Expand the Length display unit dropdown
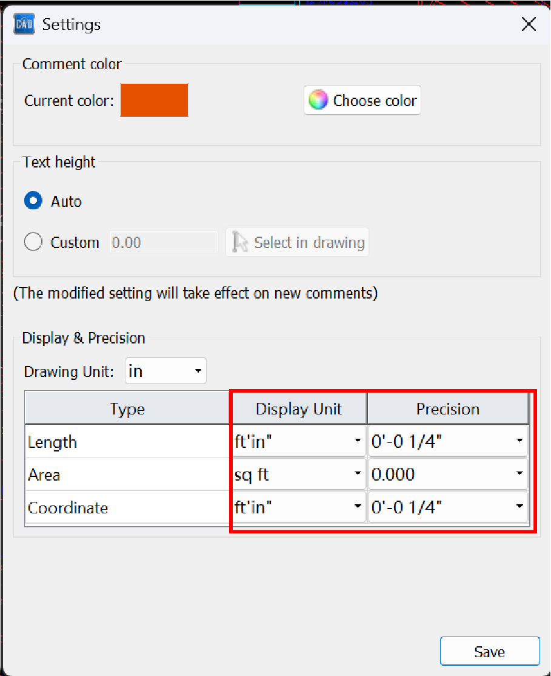The image size is (551, 676). 299,442
